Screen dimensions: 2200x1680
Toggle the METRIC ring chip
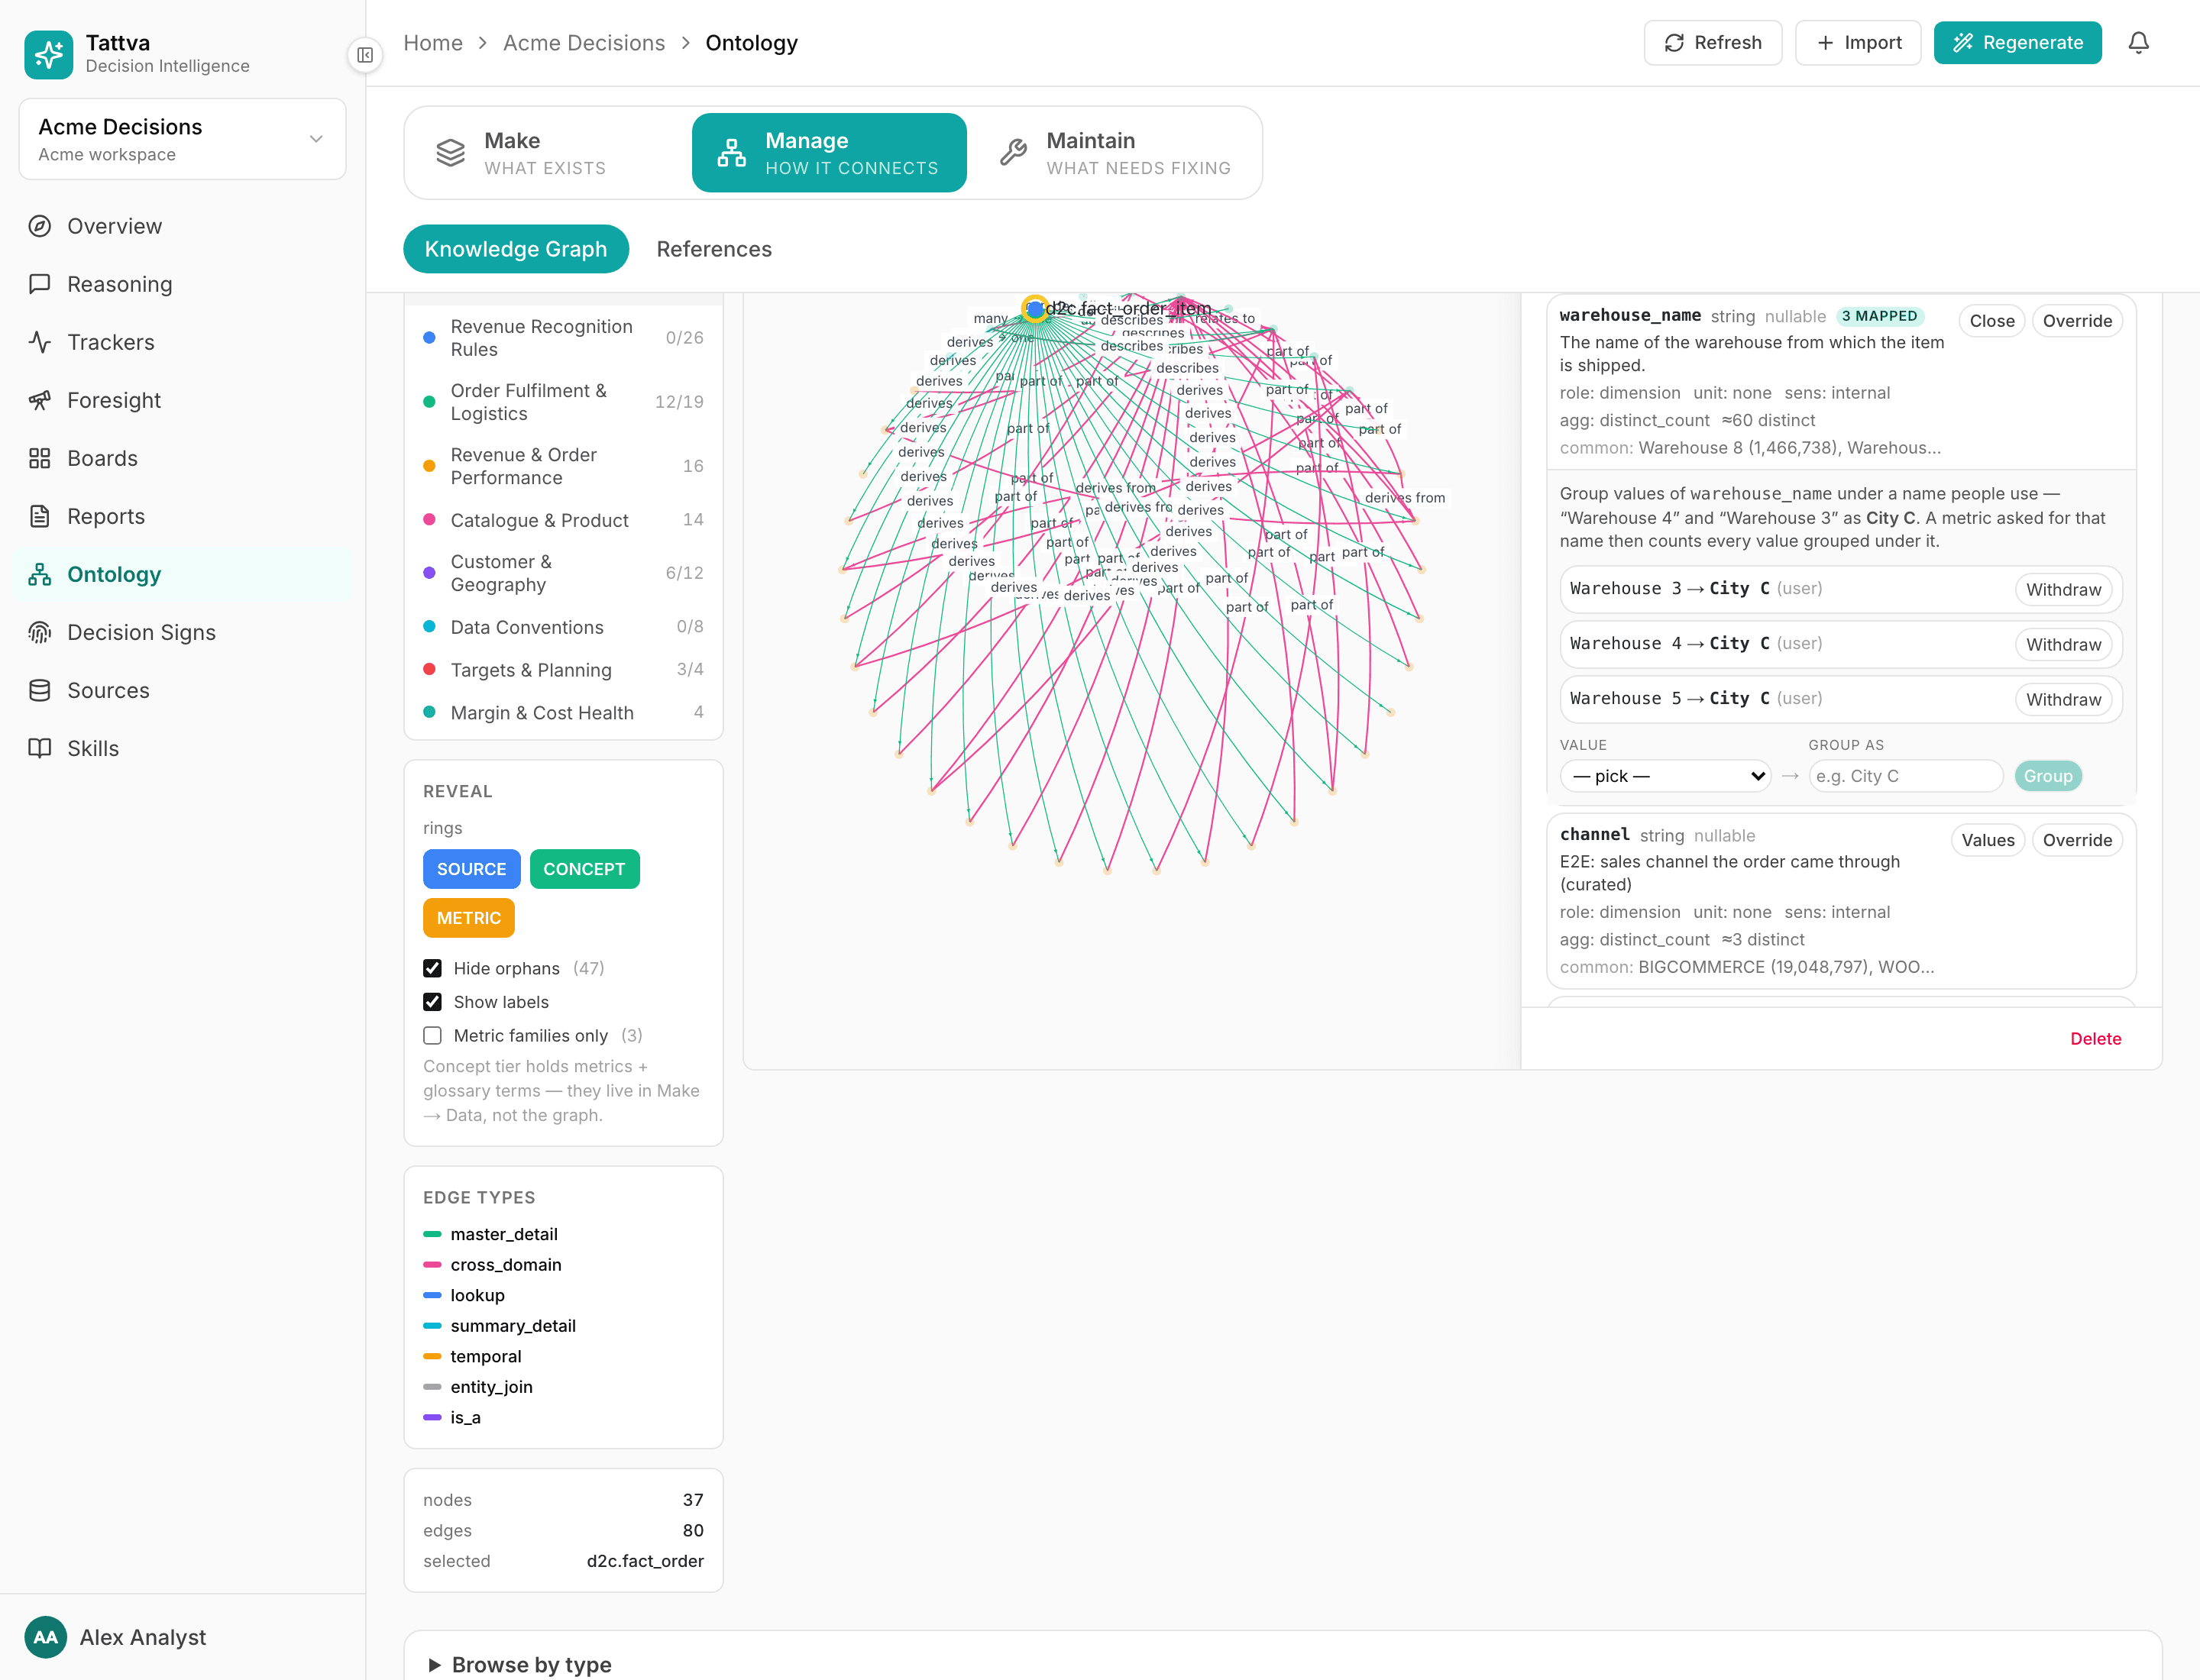click(468, 918)
